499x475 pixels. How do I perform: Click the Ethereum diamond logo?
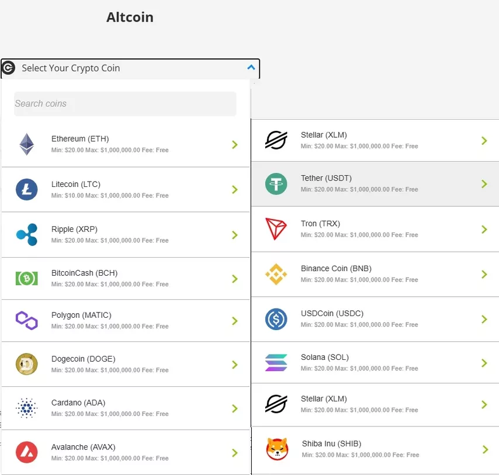coord(27,144)
